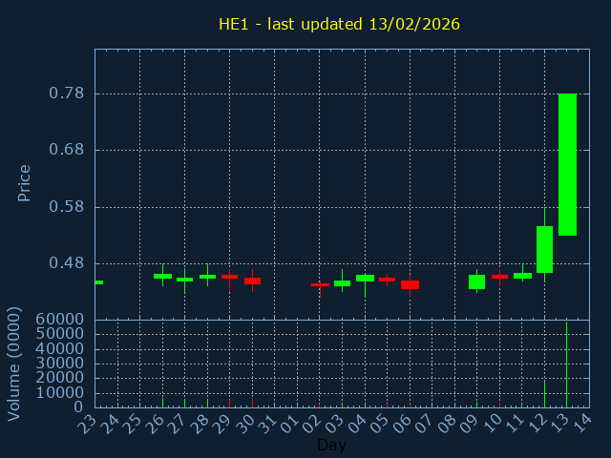
Task: Click the 0.78 price axis label
Action: point(66,94)
